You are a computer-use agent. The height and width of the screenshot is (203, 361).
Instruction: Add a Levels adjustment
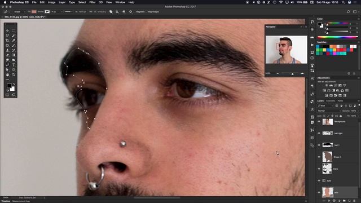331,85
